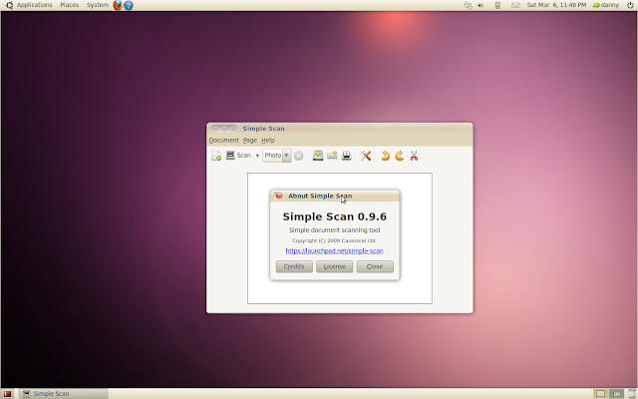Click the crop scissors icon

coord(414,156)
